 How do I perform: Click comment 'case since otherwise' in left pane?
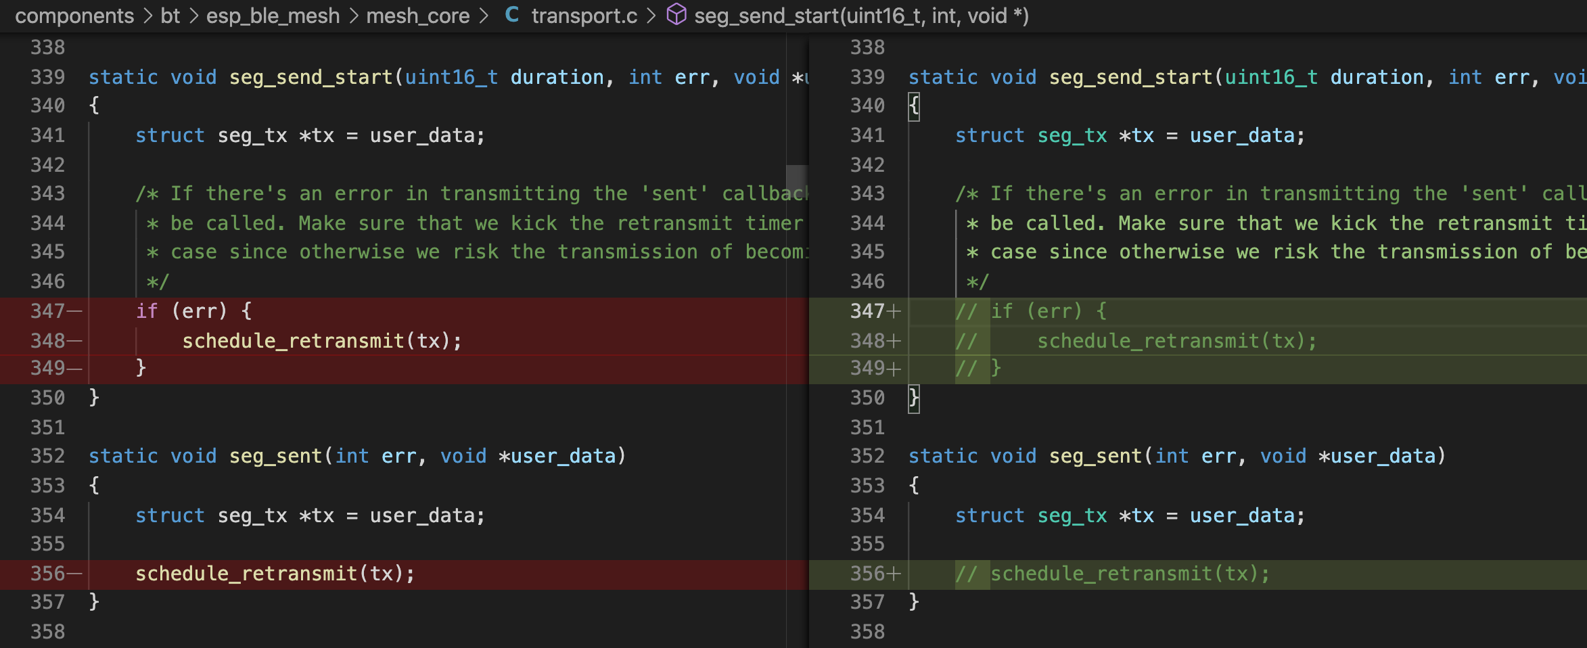(287, 252)
